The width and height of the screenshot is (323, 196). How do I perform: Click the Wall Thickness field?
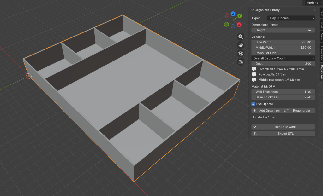[283, 92]
